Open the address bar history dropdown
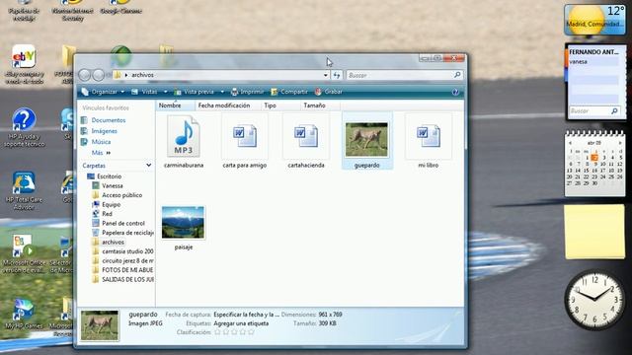The width and height of the screenshot is (632, 355). [x=325, y=75]
